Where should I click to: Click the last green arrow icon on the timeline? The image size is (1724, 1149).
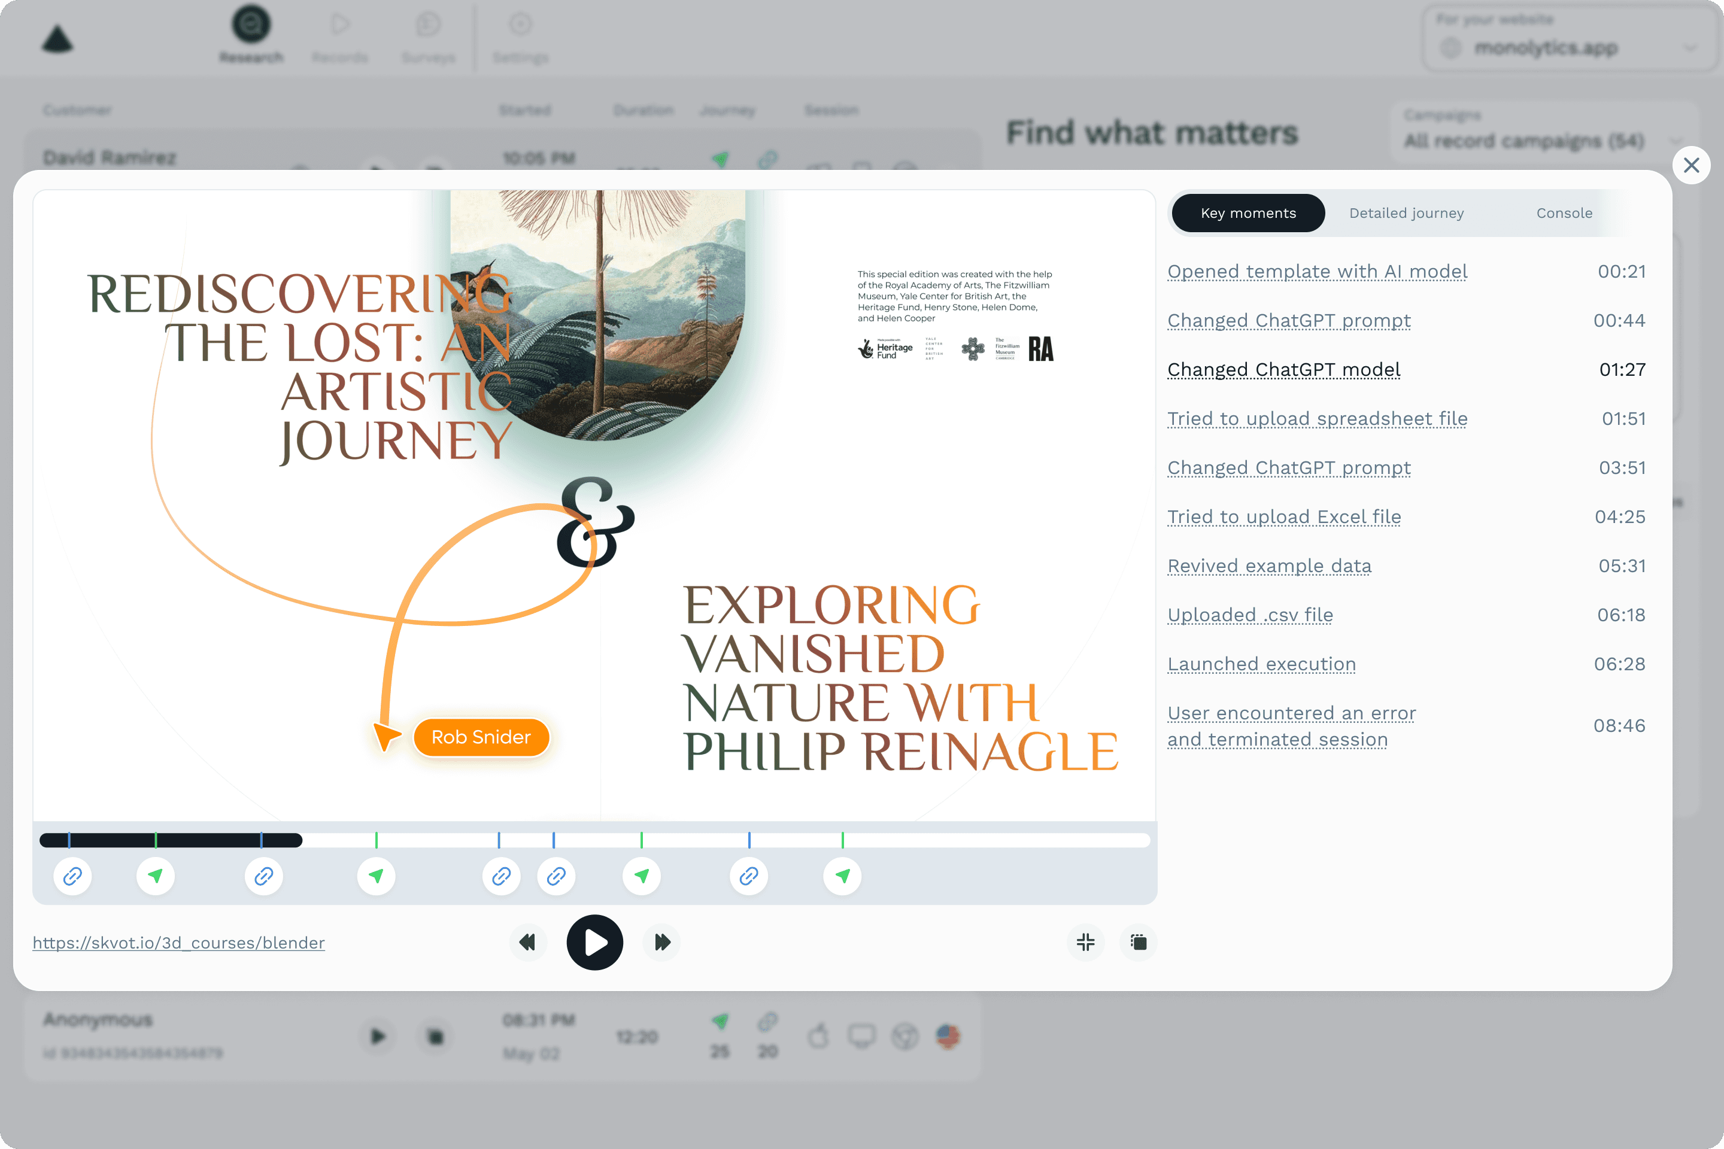coord(842,876)
